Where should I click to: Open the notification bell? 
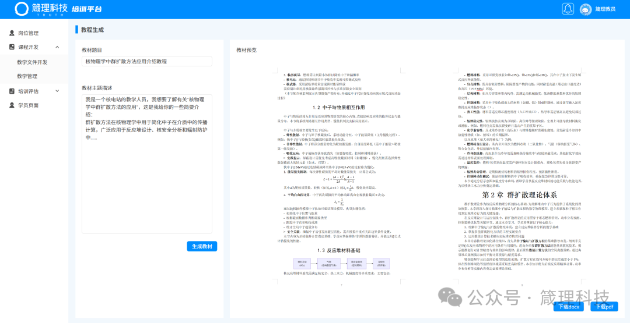(568, 9)
